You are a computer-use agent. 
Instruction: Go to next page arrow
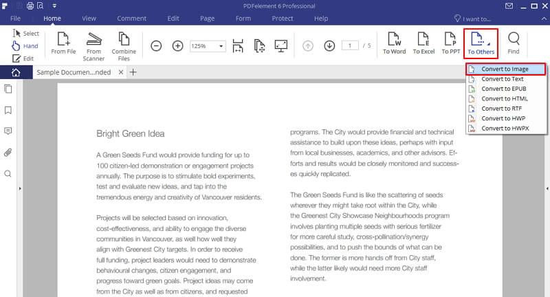coord(329,46)
